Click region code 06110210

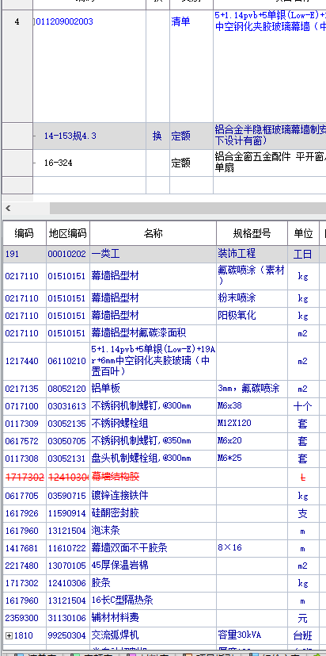click(67, 361)
